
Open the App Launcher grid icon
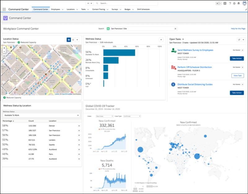(4, 9)
